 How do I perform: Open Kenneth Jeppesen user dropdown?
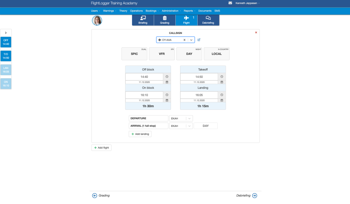[x=247, y=3]
